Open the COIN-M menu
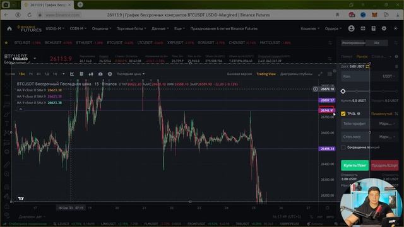 (x=78, y=28)
